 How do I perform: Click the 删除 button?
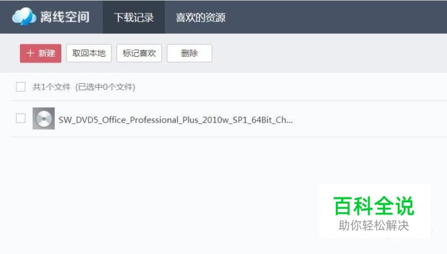tap(189, 54)
